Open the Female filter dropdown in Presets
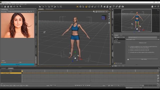 tap(119, 37)
